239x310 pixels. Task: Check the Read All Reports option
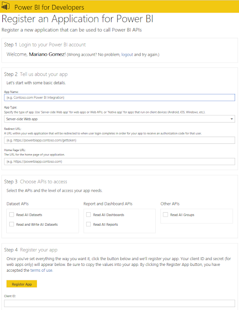tap(88, 224)
